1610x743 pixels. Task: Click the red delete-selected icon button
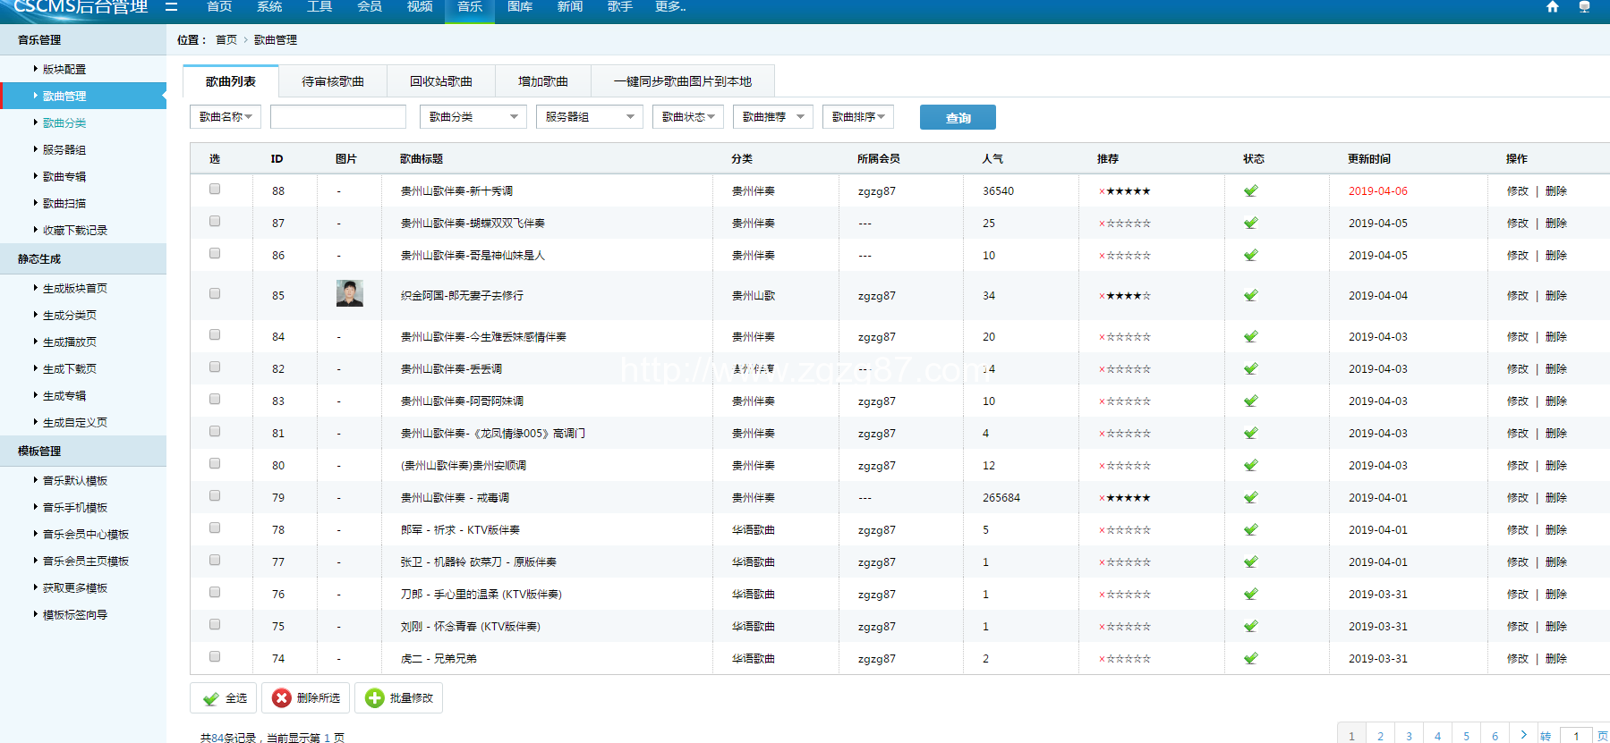282,698
